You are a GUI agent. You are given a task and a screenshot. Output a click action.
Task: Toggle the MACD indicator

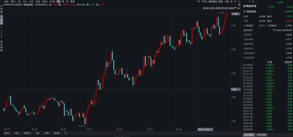(28, 133)
